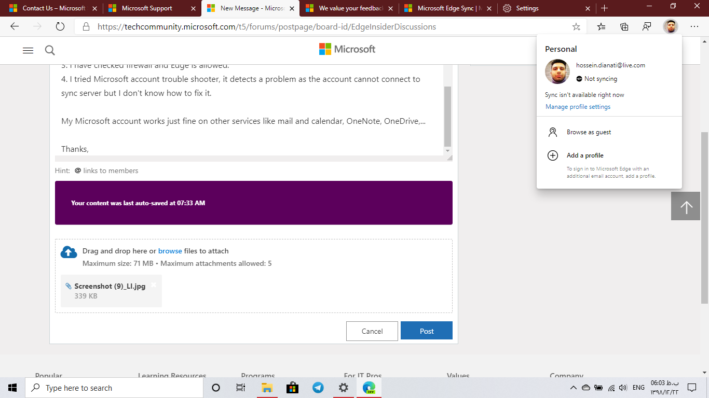Viewport: 709px width, 398px height.
Task: Open the Settings app on the taskbar
Action: coord(343,388)
